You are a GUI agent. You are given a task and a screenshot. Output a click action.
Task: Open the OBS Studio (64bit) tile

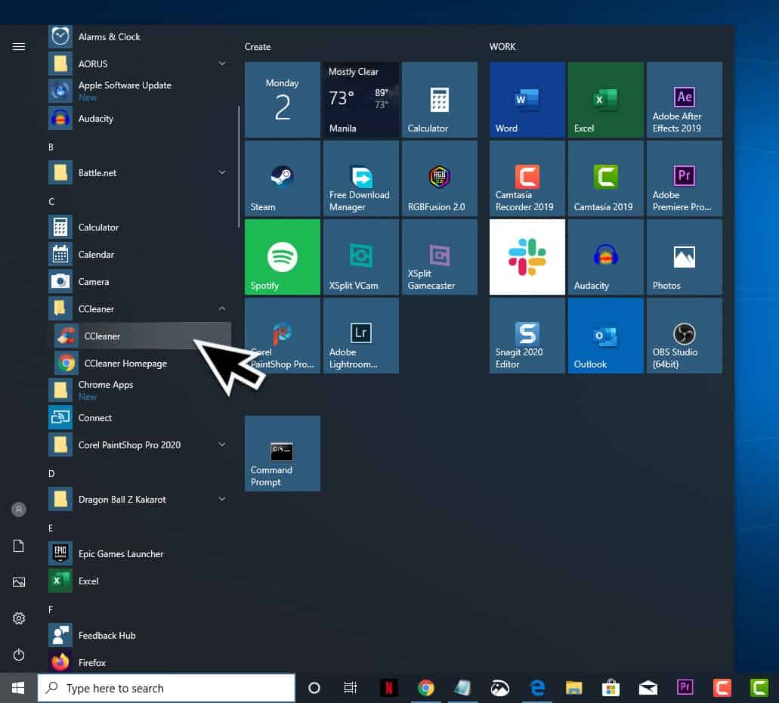(x=684, y=336)
